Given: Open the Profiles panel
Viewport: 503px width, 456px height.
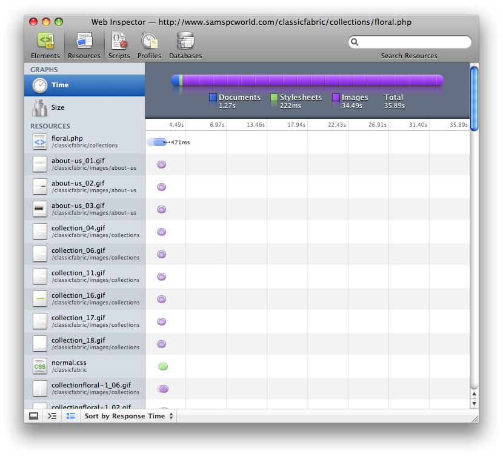Looking at the screenshot, I should click(x=149, y=46).
